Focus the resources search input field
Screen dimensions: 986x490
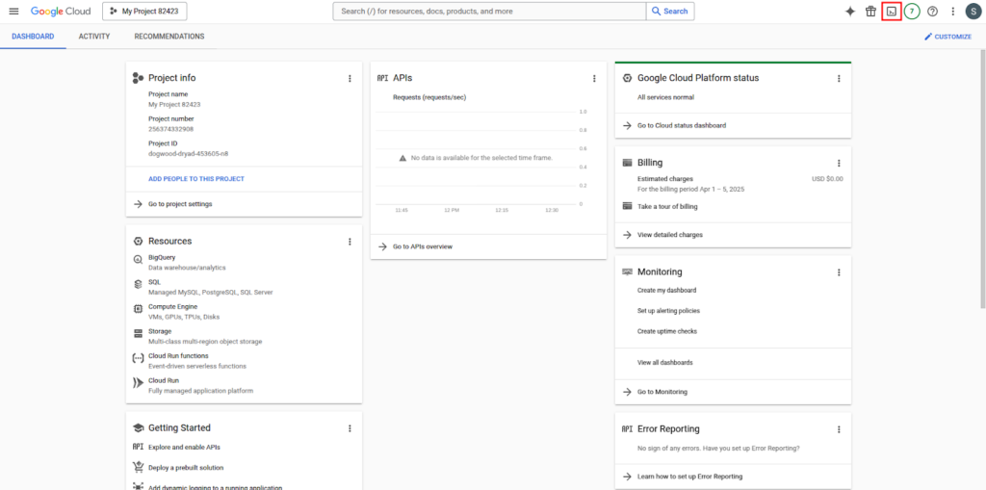489,12
